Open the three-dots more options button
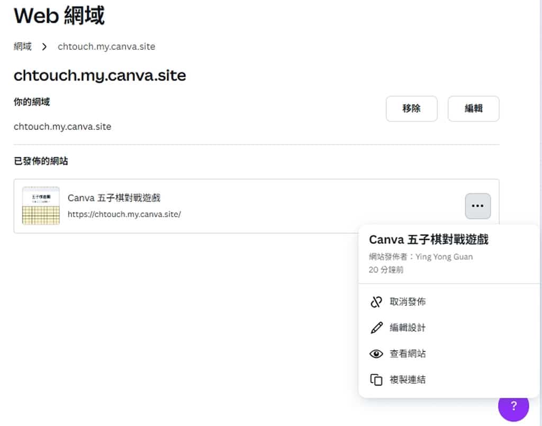 [478, 206]
